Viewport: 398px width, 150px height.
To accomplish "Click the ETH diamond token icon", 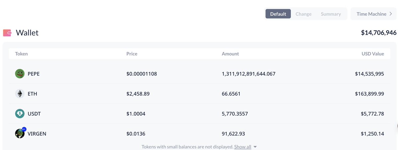I will click(20, 94).
